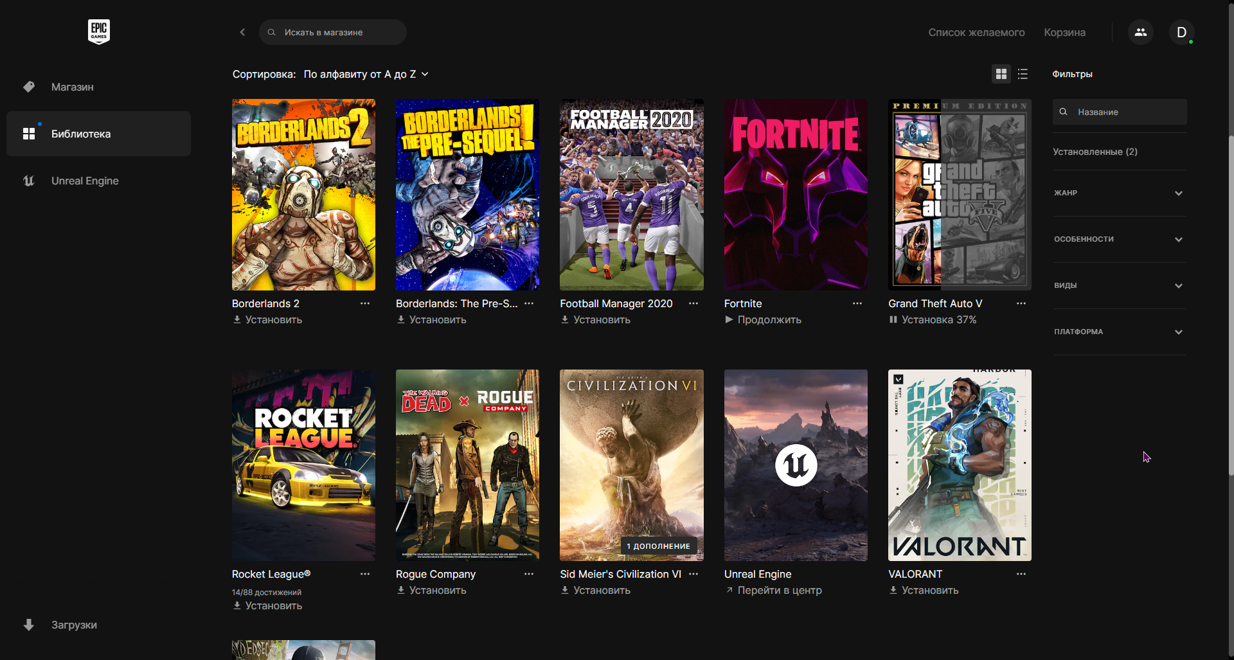Switch to list view
Viewport: 1234px width, 660px height.
tap(1023, 74)
